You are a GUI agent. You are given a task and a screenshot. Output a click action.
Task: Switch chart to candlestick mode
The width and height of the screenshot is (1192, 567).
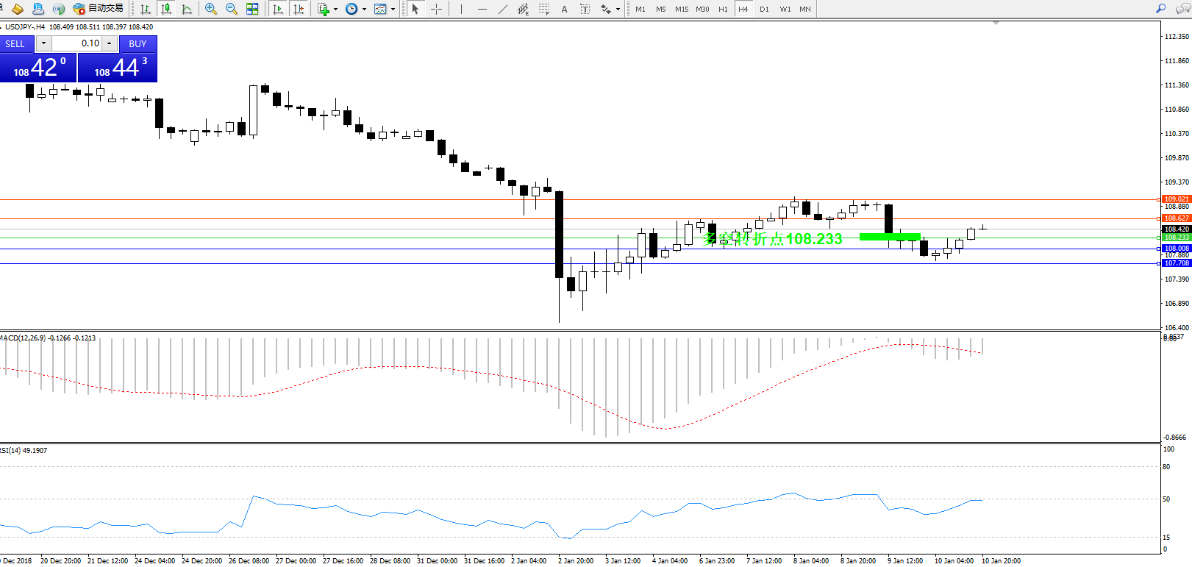pos(166,9)
